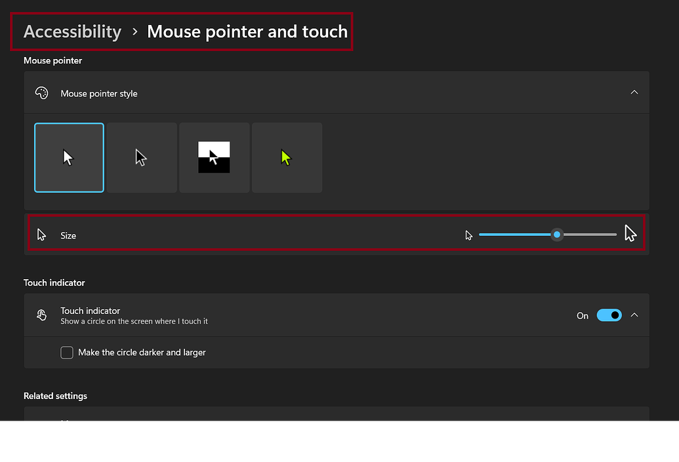Click the mouse pointer style palette icon
The height and width of the screenshot is (462, 679).
[41, 93]
